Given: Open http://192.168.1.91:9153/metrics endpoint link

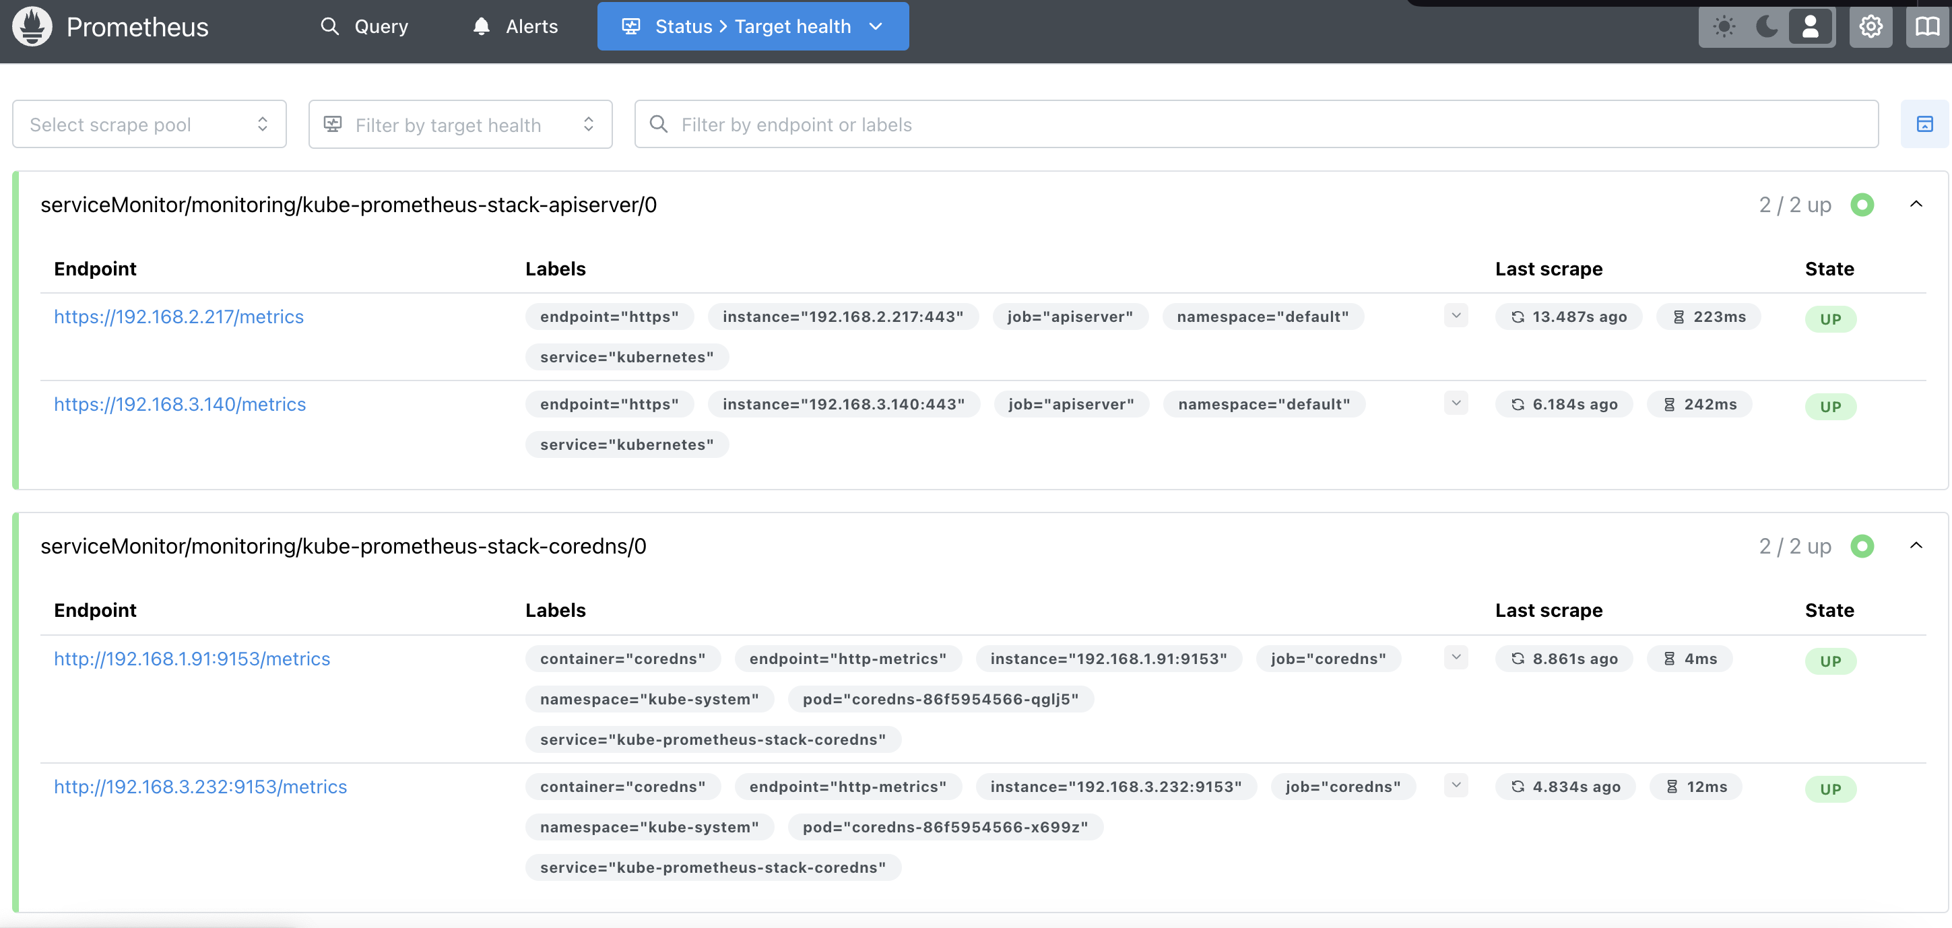Looking at the screenshot, I should (x=192, y=659).
